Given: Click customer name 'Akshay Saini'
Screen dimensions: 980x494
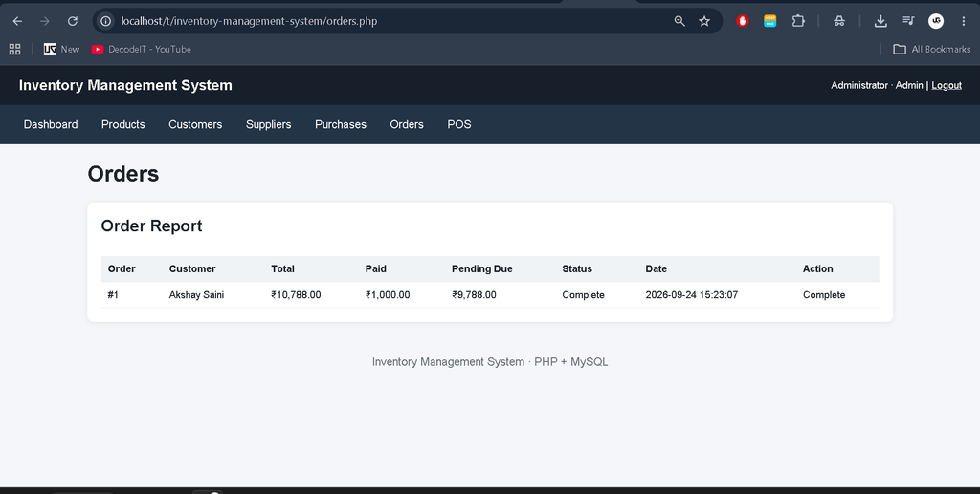Looking at the screenshot, I should 196,295.
